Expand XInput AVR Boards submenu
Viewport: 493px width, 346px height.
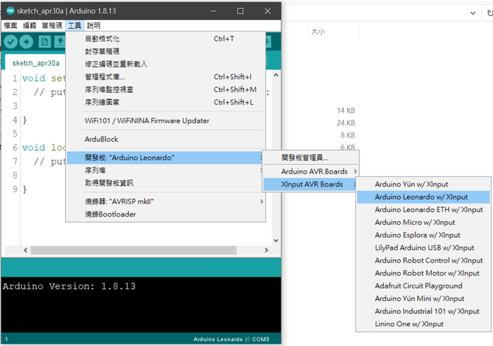coord(311,185)
